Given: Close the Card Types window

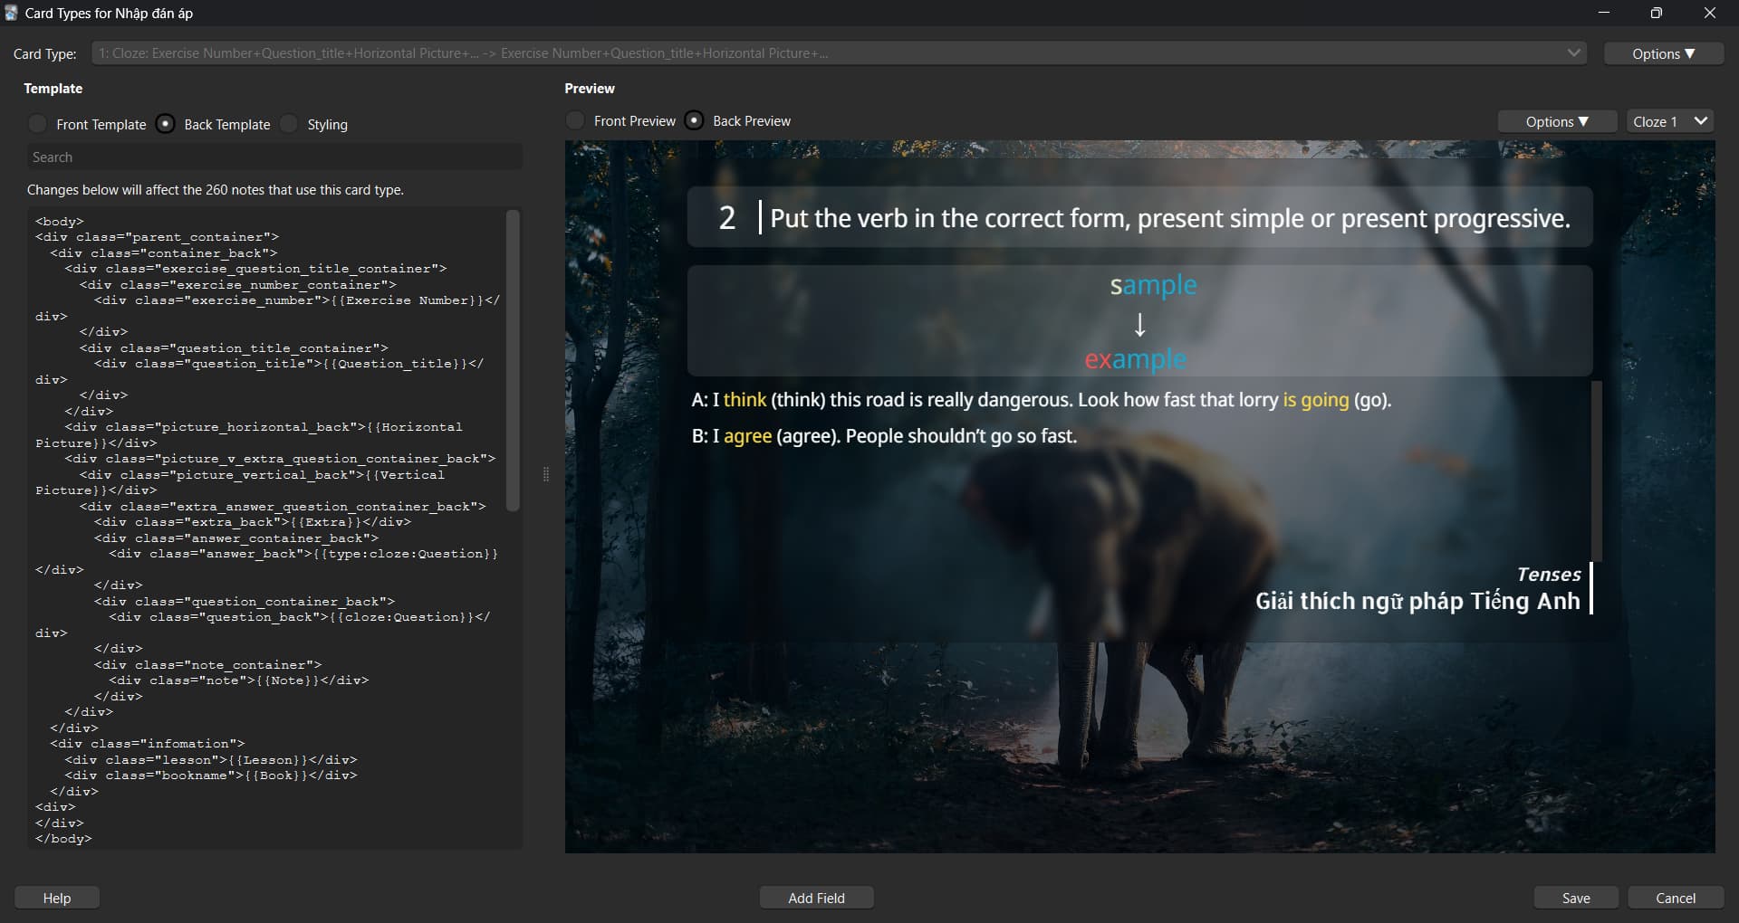Looking at the screenshot, I should pyautogui.click(x=1710, y=13).
